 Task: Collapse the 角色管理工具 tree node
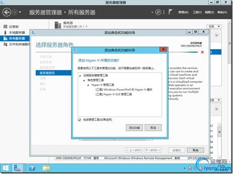[84, 80]
